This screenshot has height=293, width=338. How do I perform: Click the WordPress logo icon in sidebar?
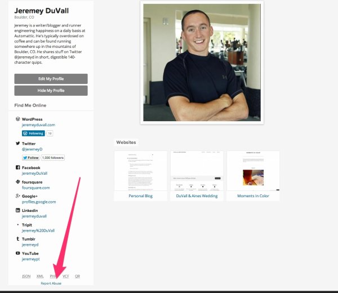click(18, 119)
